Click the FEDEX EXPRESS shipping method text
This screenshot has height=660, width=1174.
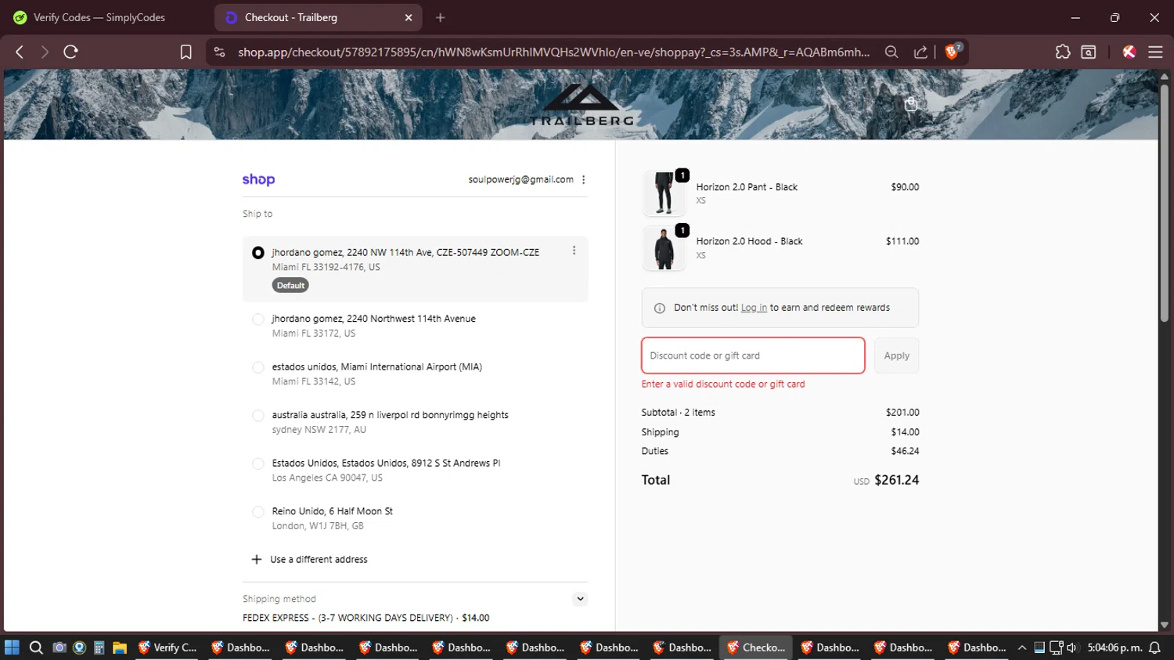(366, 618)
